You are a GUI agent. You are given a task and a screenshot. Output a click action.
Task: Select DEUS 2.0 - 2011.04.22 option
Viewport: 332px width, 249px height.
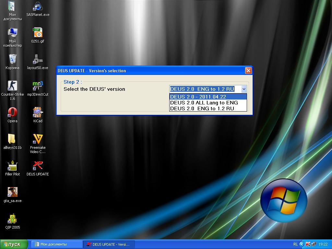[x=208, y=97]
